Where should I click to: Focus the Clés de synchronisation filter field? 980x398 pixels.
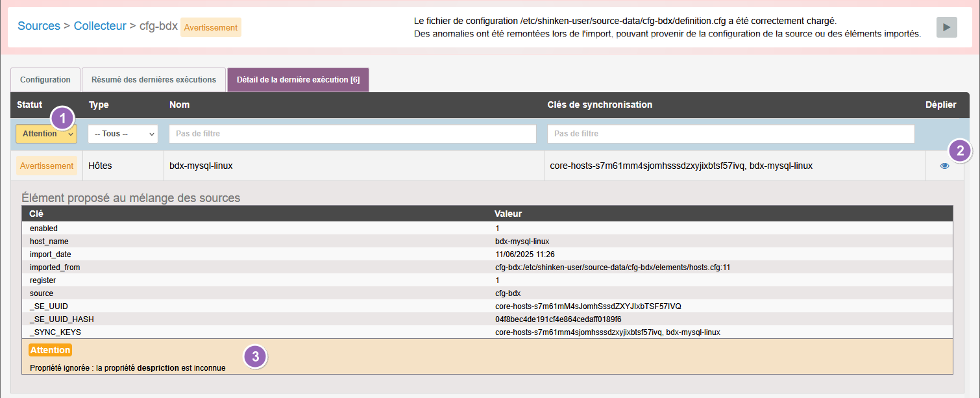[x=731, y=134]
